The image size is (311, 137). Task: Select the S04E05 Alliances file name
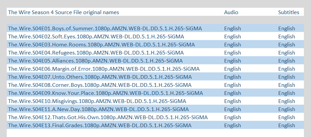point(95,61)
